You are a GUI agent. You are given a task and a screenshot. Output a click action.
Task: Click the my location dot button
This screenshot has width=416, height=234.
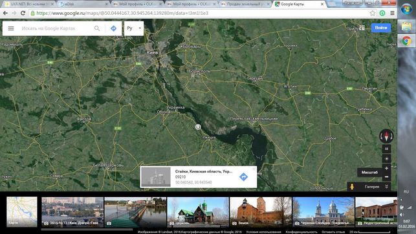pyautogui.click(x=386, y=159)
